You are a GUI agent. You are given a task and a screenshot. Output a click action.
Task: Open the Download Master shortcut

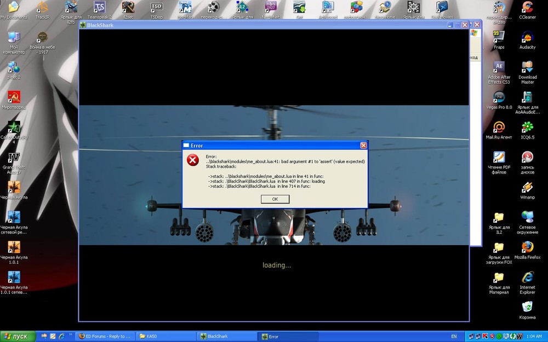(x=527, y=72)
